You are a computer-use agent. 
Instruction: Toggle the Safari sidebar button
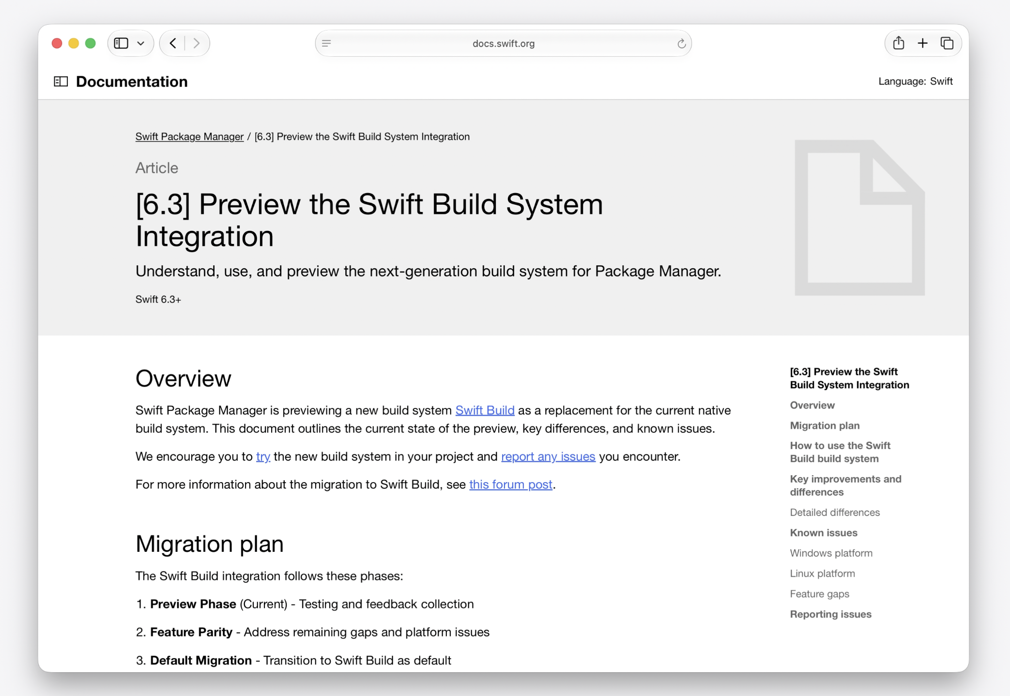(x=121, y=43)
